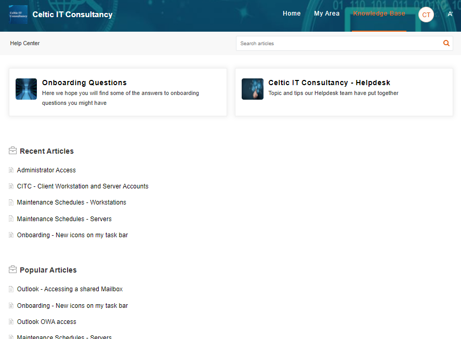Click the Onboarding Questions thumbnail image
This screenshot has width=461, height=339.
[26, 89]
